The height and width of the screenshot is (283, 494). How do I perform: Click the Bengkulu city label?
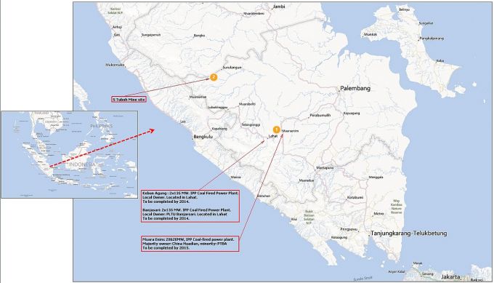203,137
